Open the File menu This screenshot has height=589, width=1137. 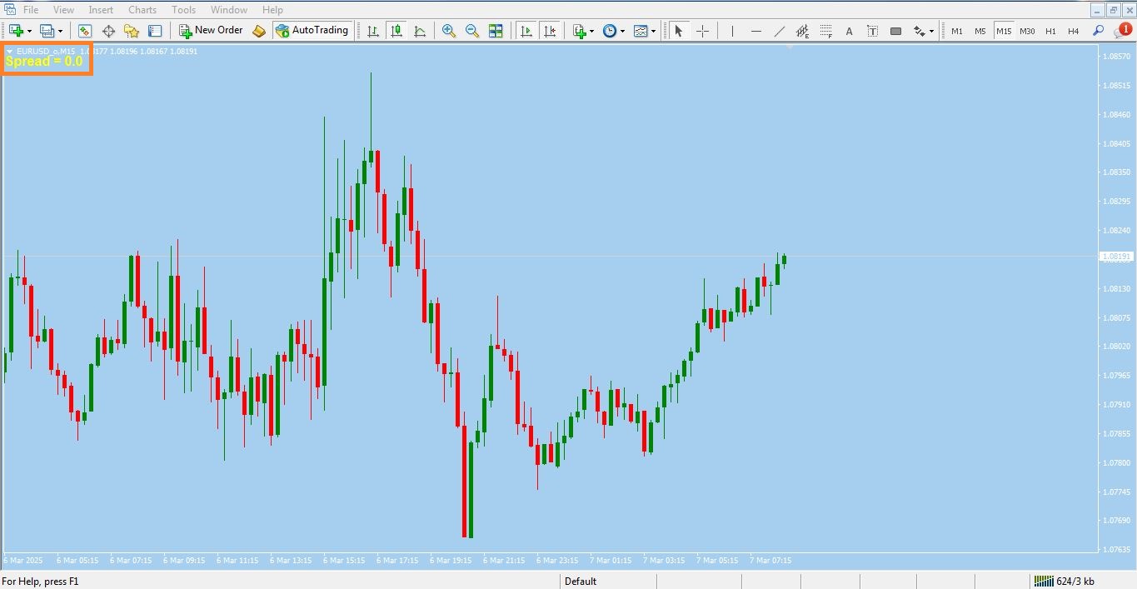[31, 10]
